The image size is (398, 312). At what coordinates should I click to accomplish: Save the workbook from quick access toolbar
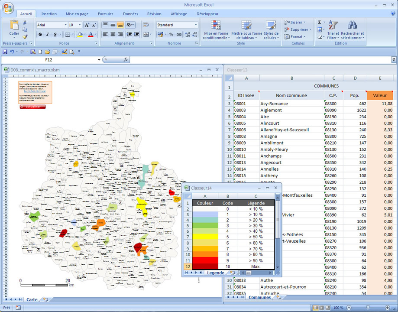click(5, 52)
